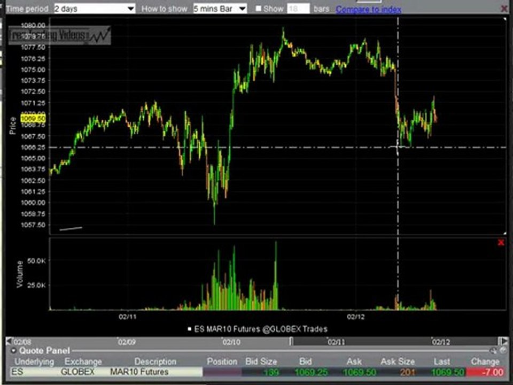
Task: Click the Bid Size column header
Action: (x=261, y=362)
